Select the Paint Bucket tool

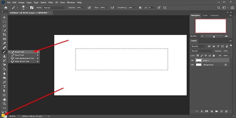tap(4, 69)
